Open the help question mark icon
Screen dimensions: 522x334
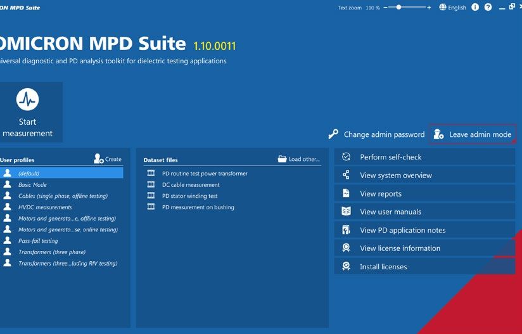pyautogui.click(x=488, y=8)
